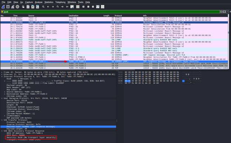Select Security: 0x10 No transport layer security
This screenshot has height=143, width=231.
coord(31,137)
